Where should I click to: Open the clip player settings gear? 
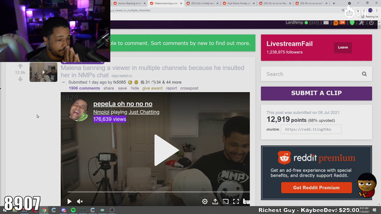tap(205, 202)
